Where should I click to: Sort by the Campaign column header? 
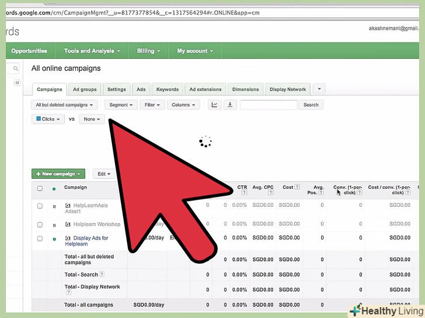[x=75, y=187]
